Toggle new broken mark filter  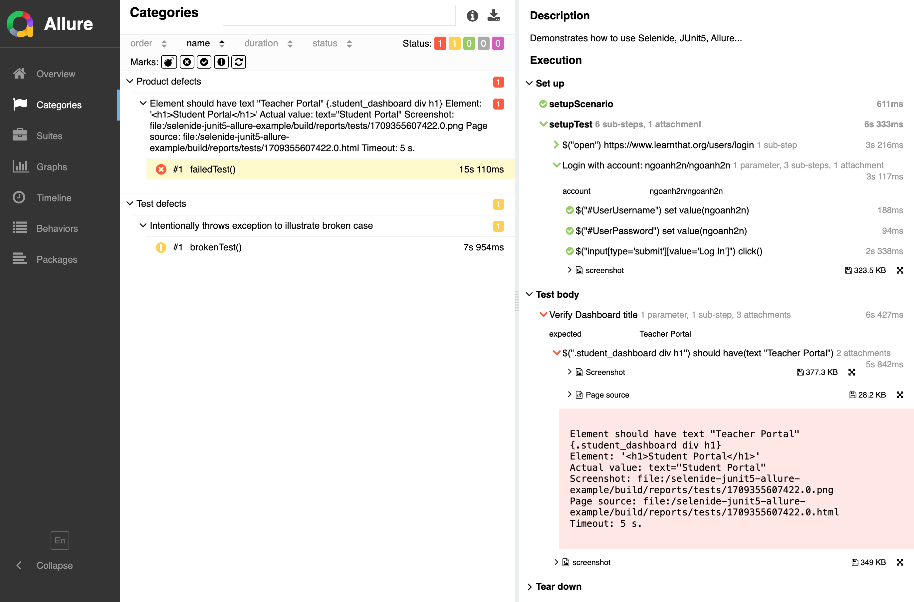click(221, 62)
